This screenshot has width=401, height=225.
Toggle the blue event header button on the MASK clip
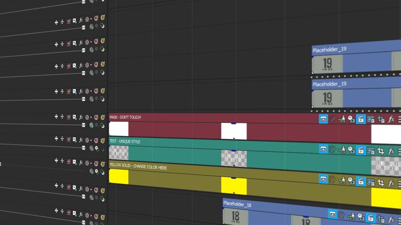tap(323, 119)
